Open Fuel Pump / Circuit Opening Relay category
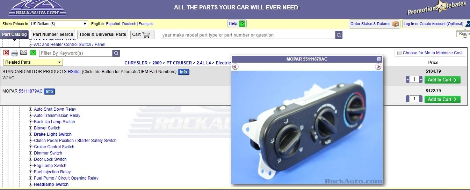This screenshot has width=470, height=190. pos(66,178)
